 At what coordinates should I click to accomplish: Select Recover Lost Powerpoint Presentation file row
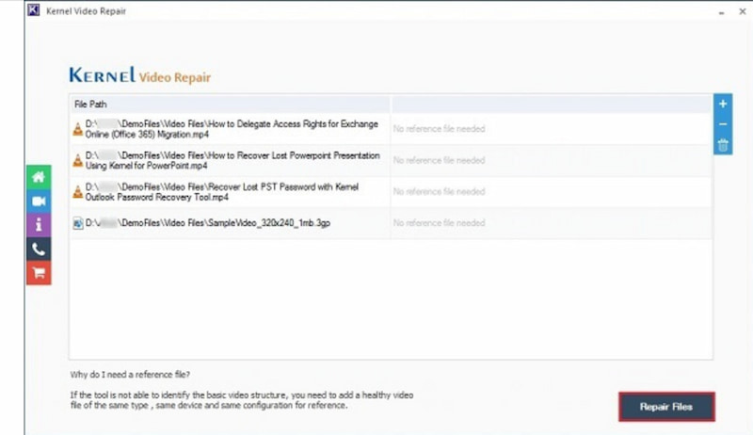tap(231, 160)
